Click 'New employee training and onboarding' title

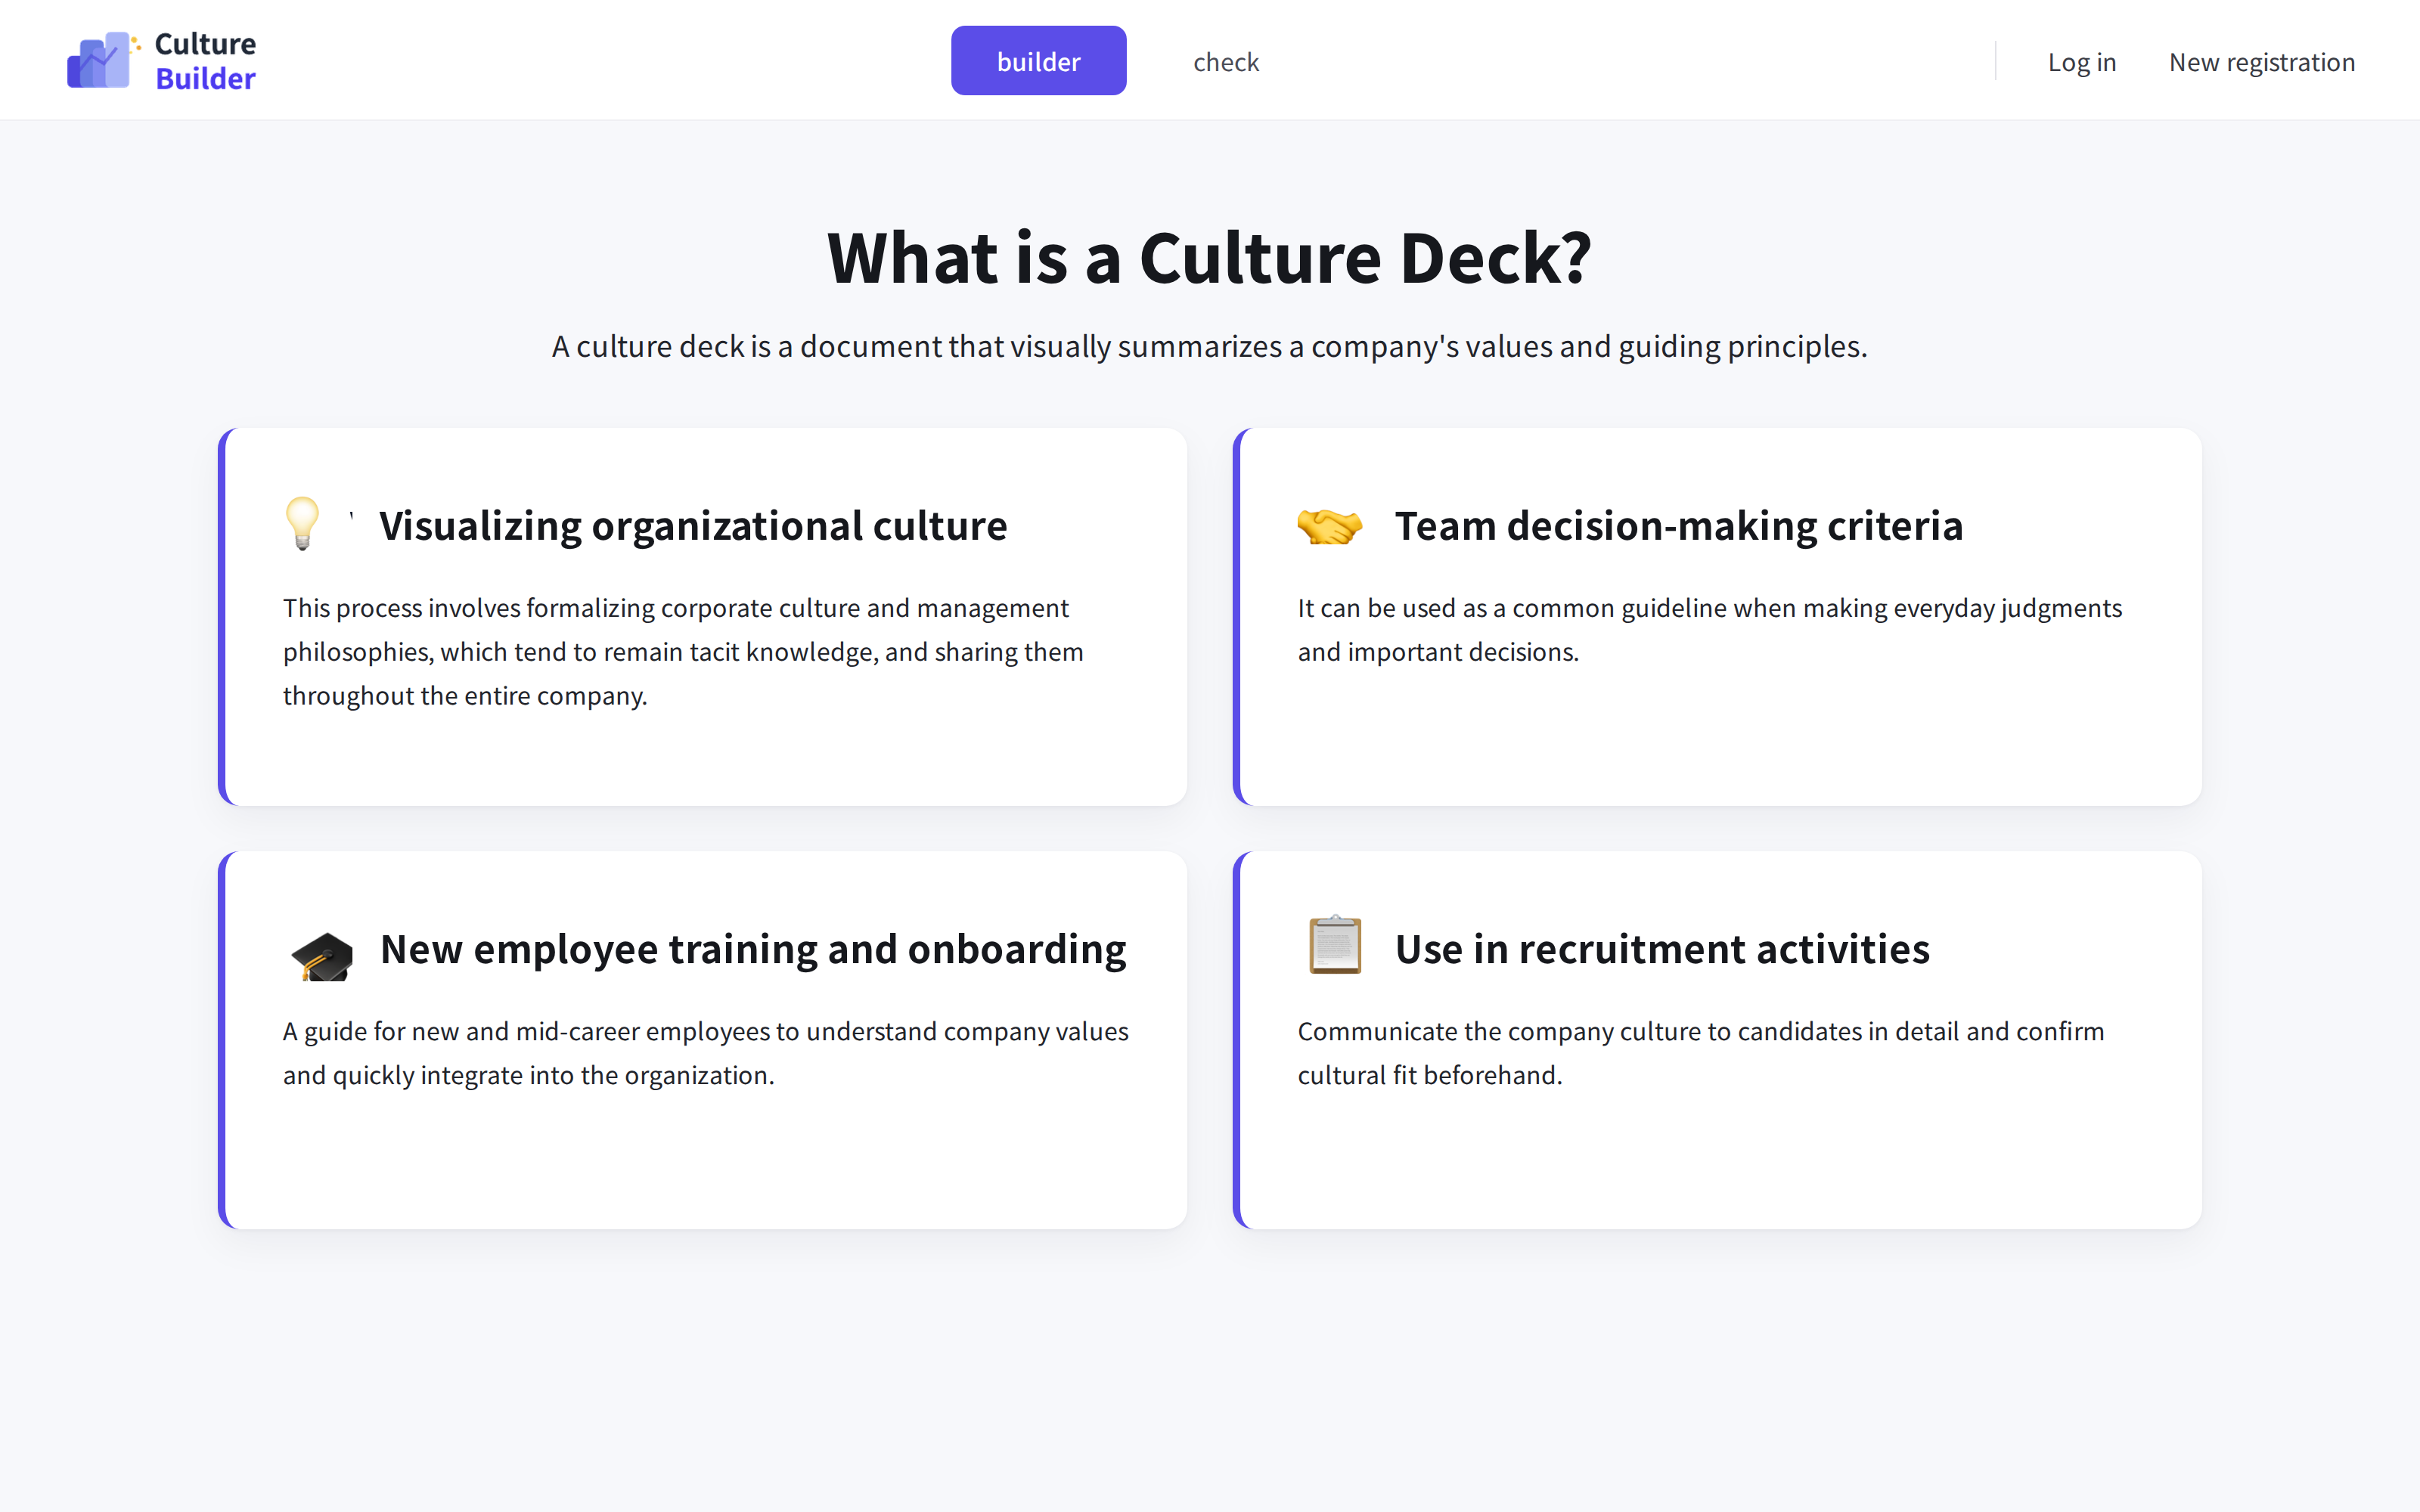[753, 949]
